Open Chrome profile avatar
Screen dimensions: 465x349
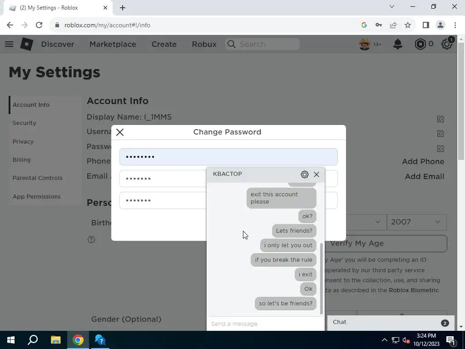[440, 25]
